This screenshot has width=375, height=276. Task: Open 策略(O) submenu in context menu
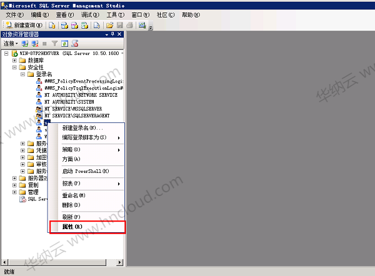[x=87, y=150]
